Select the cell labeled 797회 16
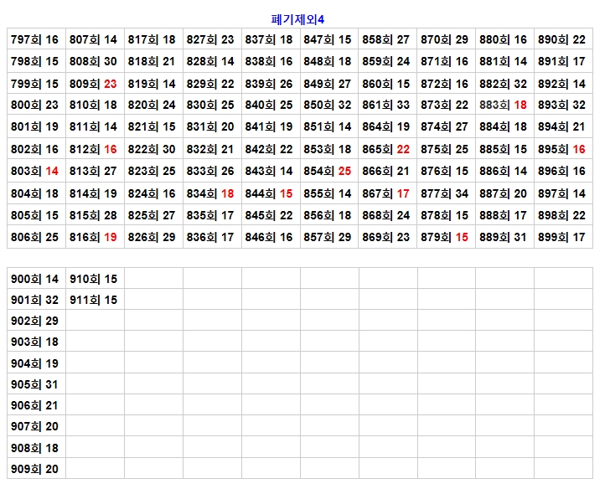This screenshot has height=494, width=610. coord(35,40)
